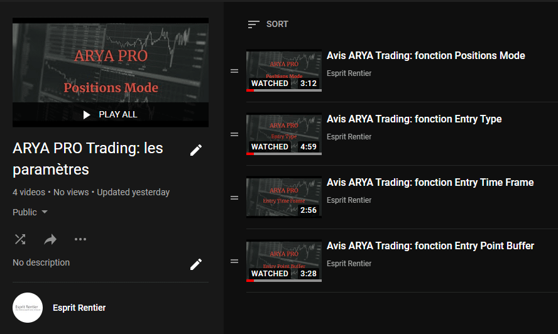
Task: Open video 'fonction Entry Point Buffer'
Action: click(x=430, y=246)
